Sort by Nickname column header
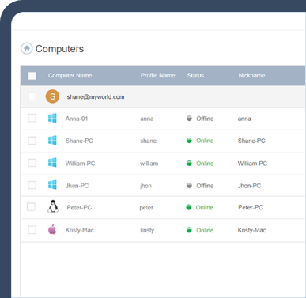This screenshot has height=298, width=306. coord(251,76)
